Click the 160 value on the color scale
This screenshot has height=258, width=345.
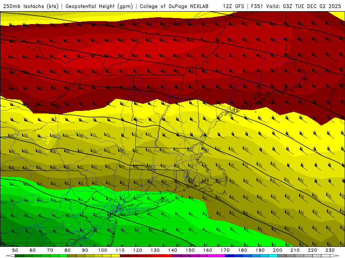[x=208, y=250]
